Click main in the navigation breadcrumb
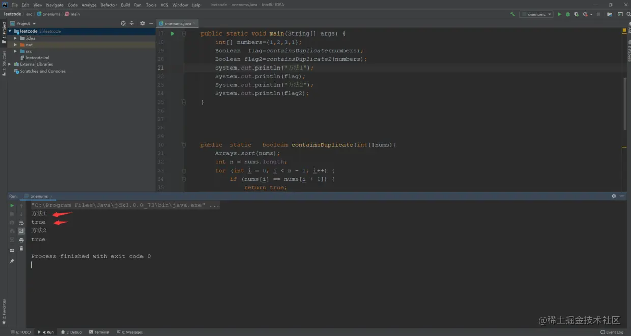This screenshot has height=336, width=631. tap(72, 14)
